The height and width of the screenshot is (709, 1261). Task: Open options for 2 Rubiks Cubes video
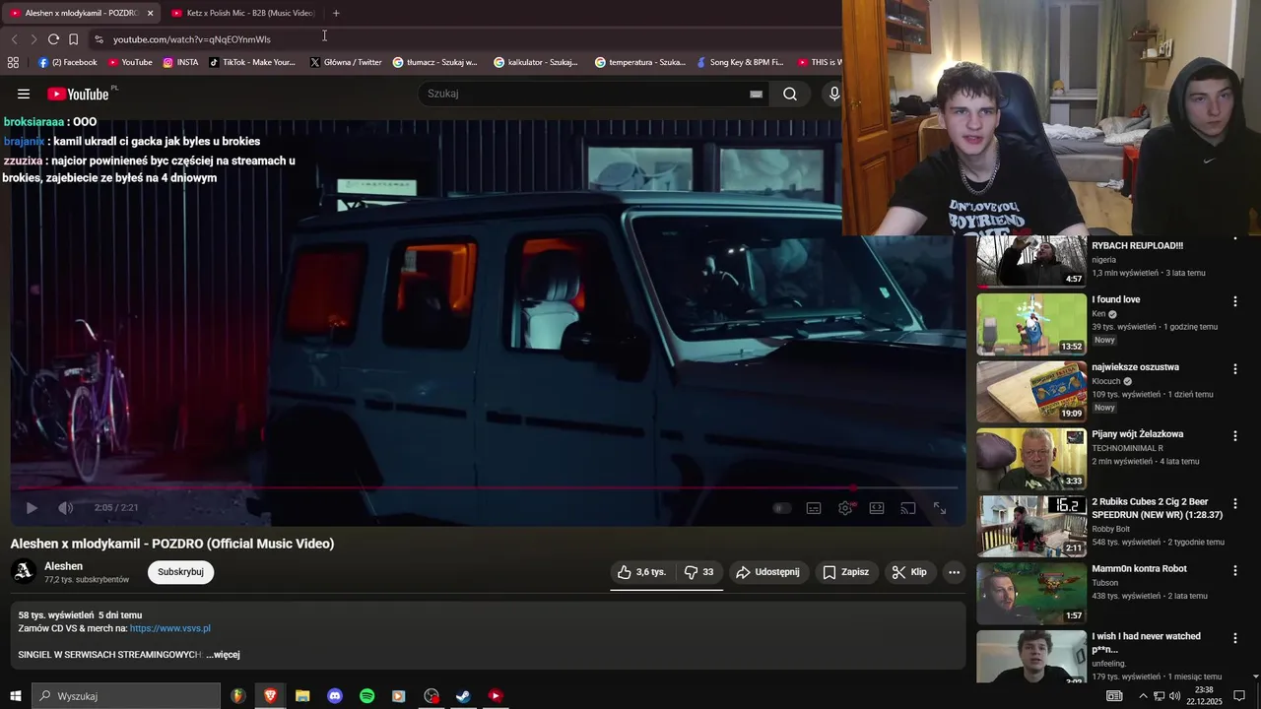pos(1235,503)
